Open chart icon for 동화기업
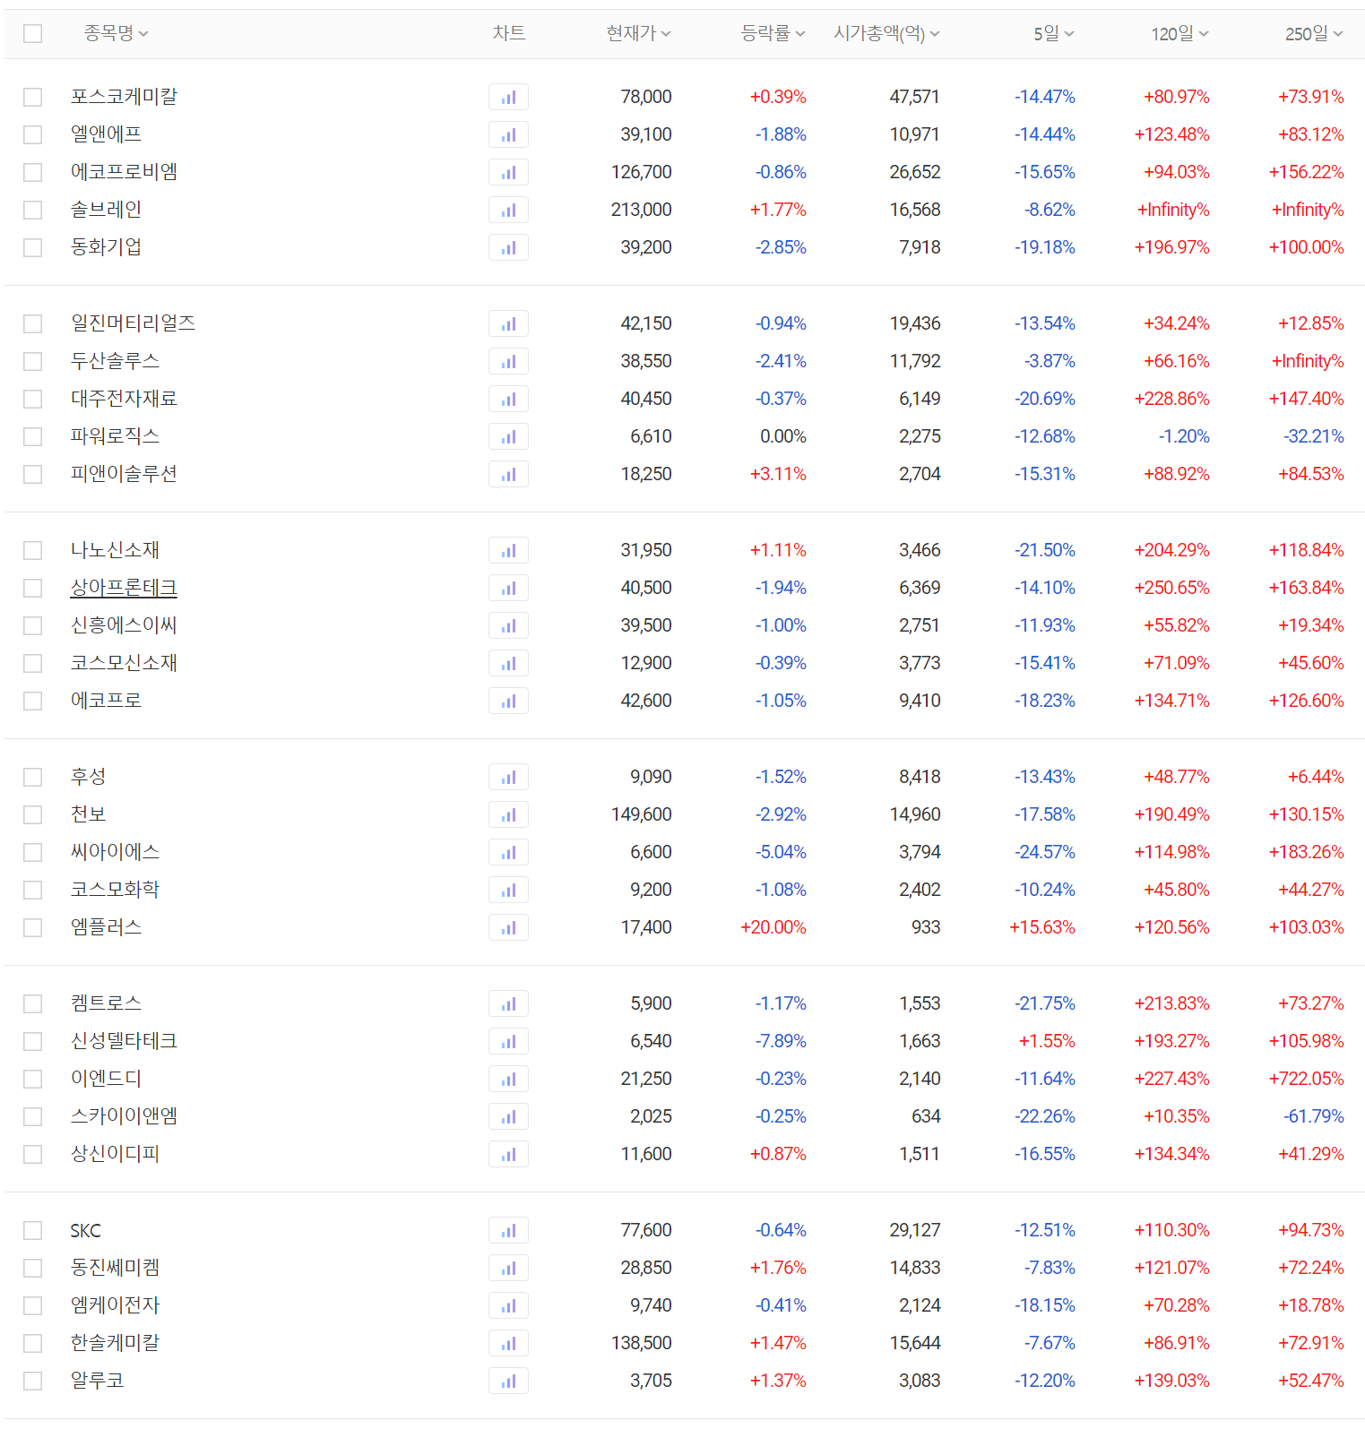The height and width of the screenshot is (1429, 1365). tap(508, 247)
